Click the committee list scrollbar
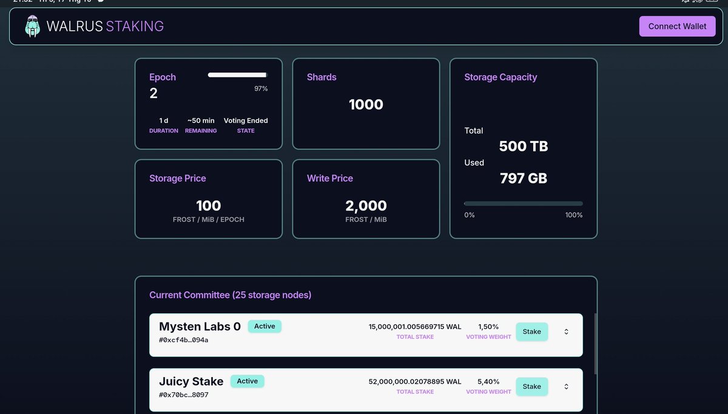 (595, 343)
